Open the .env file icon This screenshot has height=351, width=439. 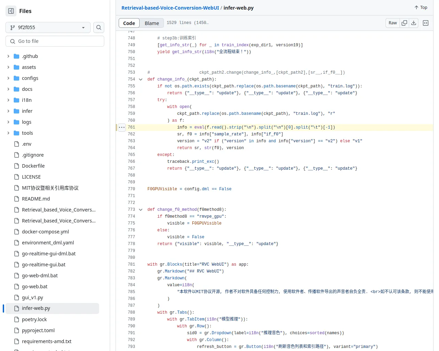point(16,144)
